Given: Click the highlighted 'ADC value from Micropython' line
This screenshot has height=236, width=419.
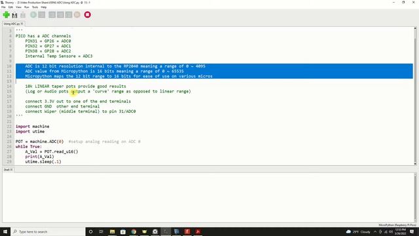Looking at the screenshot, I should 105,71.
